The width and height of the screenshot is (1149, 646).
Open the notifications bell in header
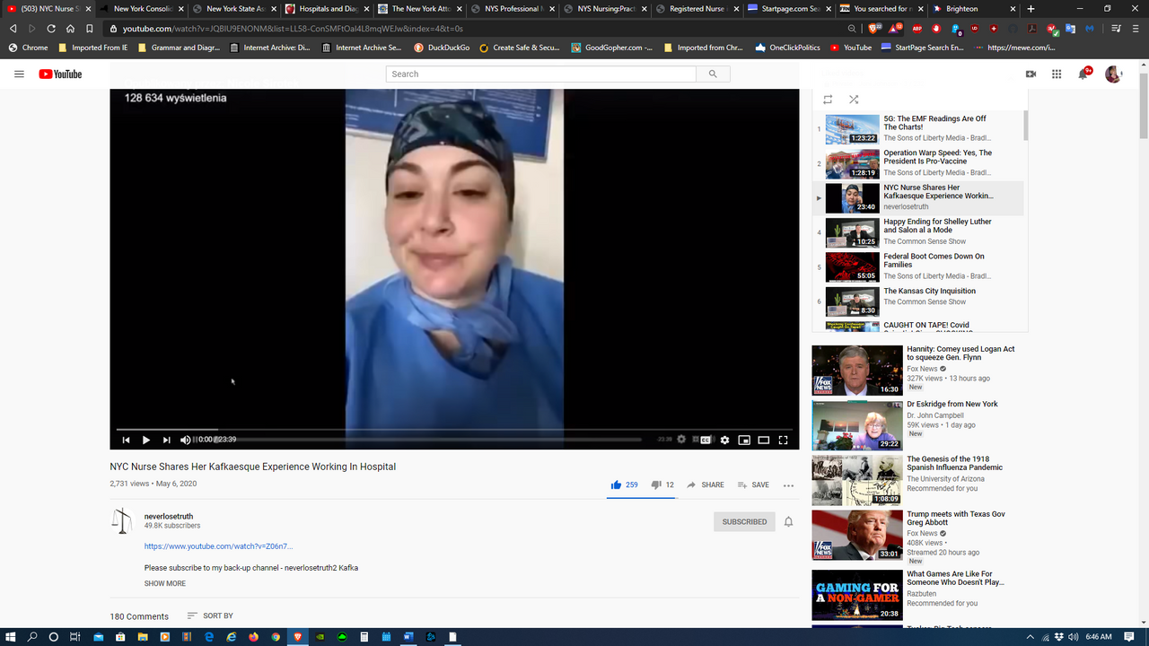click(x=1083, y=74)
